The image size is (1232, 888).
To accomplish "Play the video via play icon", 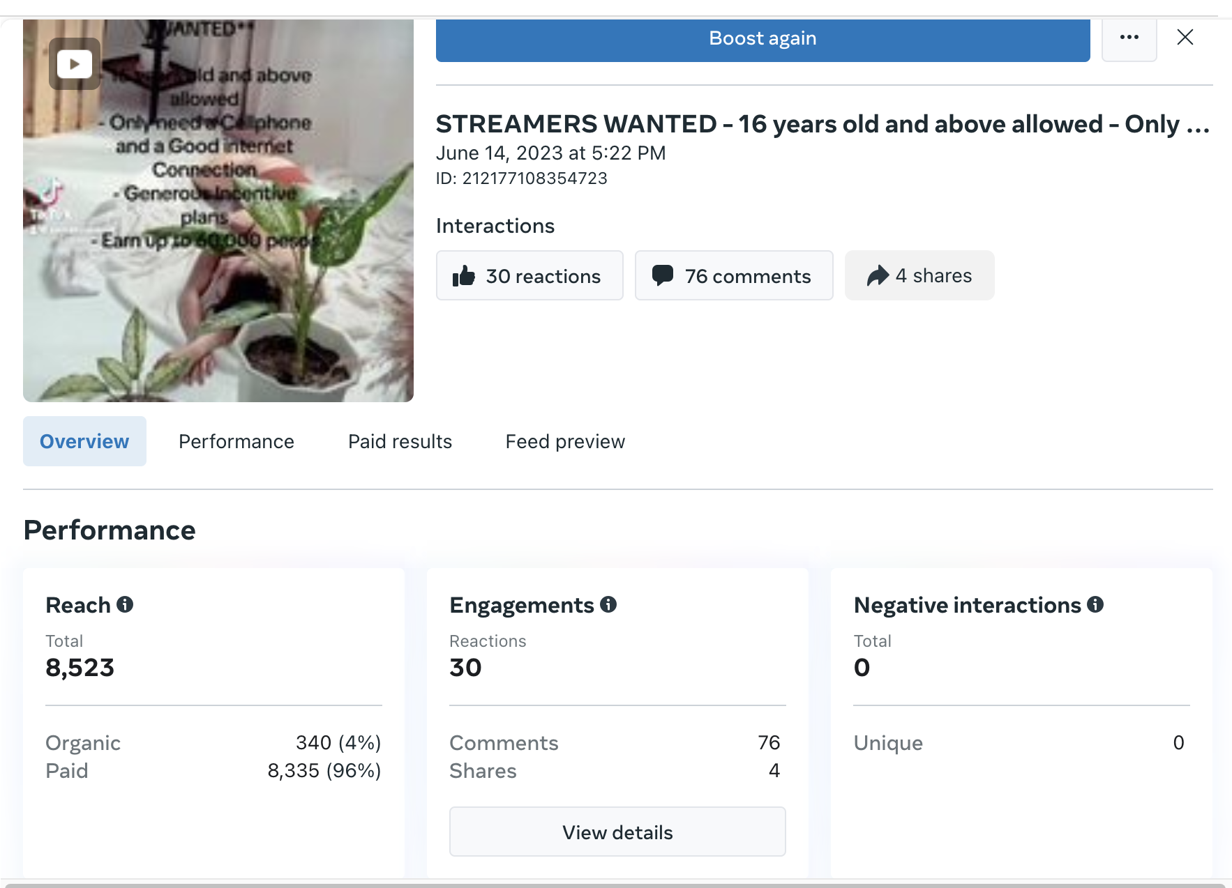I will [x=75, y=64].
